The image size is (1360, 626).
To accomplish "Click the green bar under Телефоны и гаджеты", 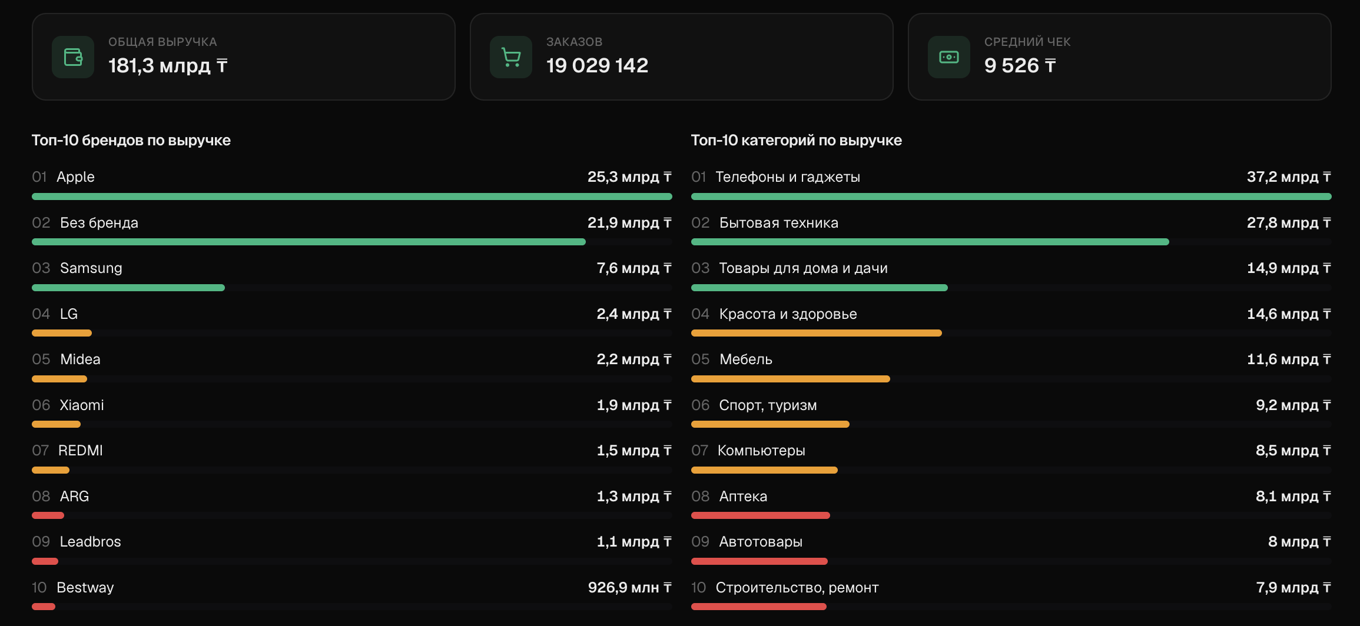I will point(1011,197).
